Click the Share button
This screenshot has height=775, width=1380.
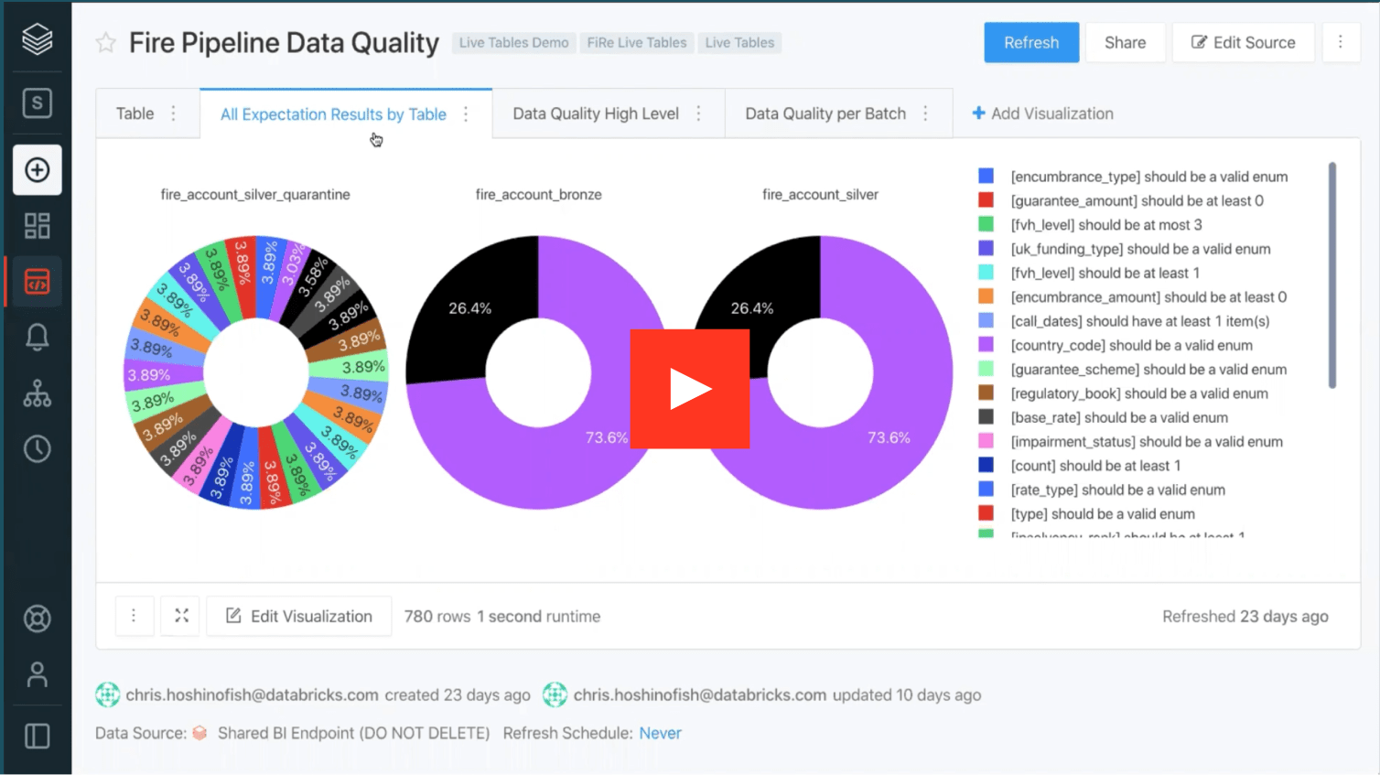[x=1125, y=42]
